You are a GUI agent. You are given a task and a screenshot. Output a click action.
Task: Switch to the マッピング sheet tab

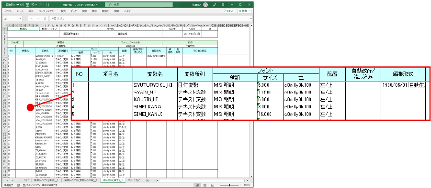135,180
